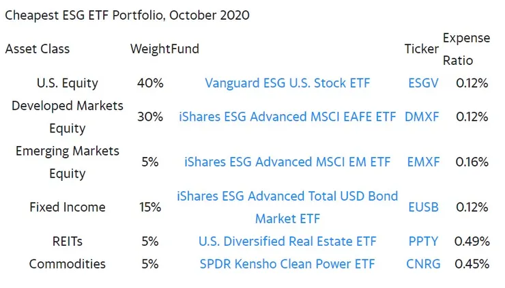The height and width of the screenshot is (288, 505).
Task: Follow the iShares ESG Advanced Total USD Bond link
Action: click(287, 197)
